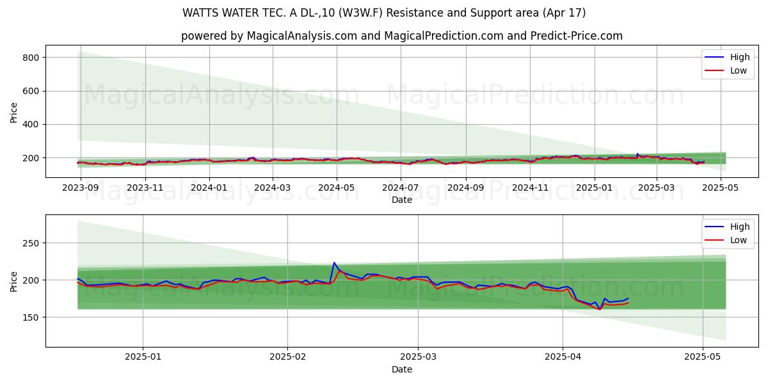Click the 'Date' axis label under top chart
768x384 pixels.
pos(402,200)
